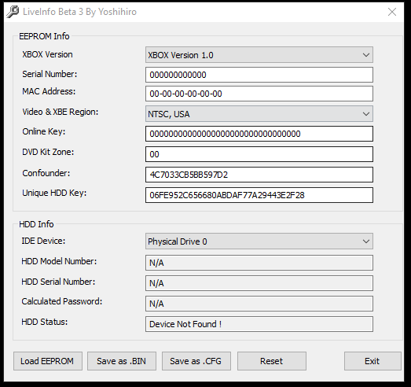Exit the application via Exit button
Screen dimensions: 411x387
[372, 361]
